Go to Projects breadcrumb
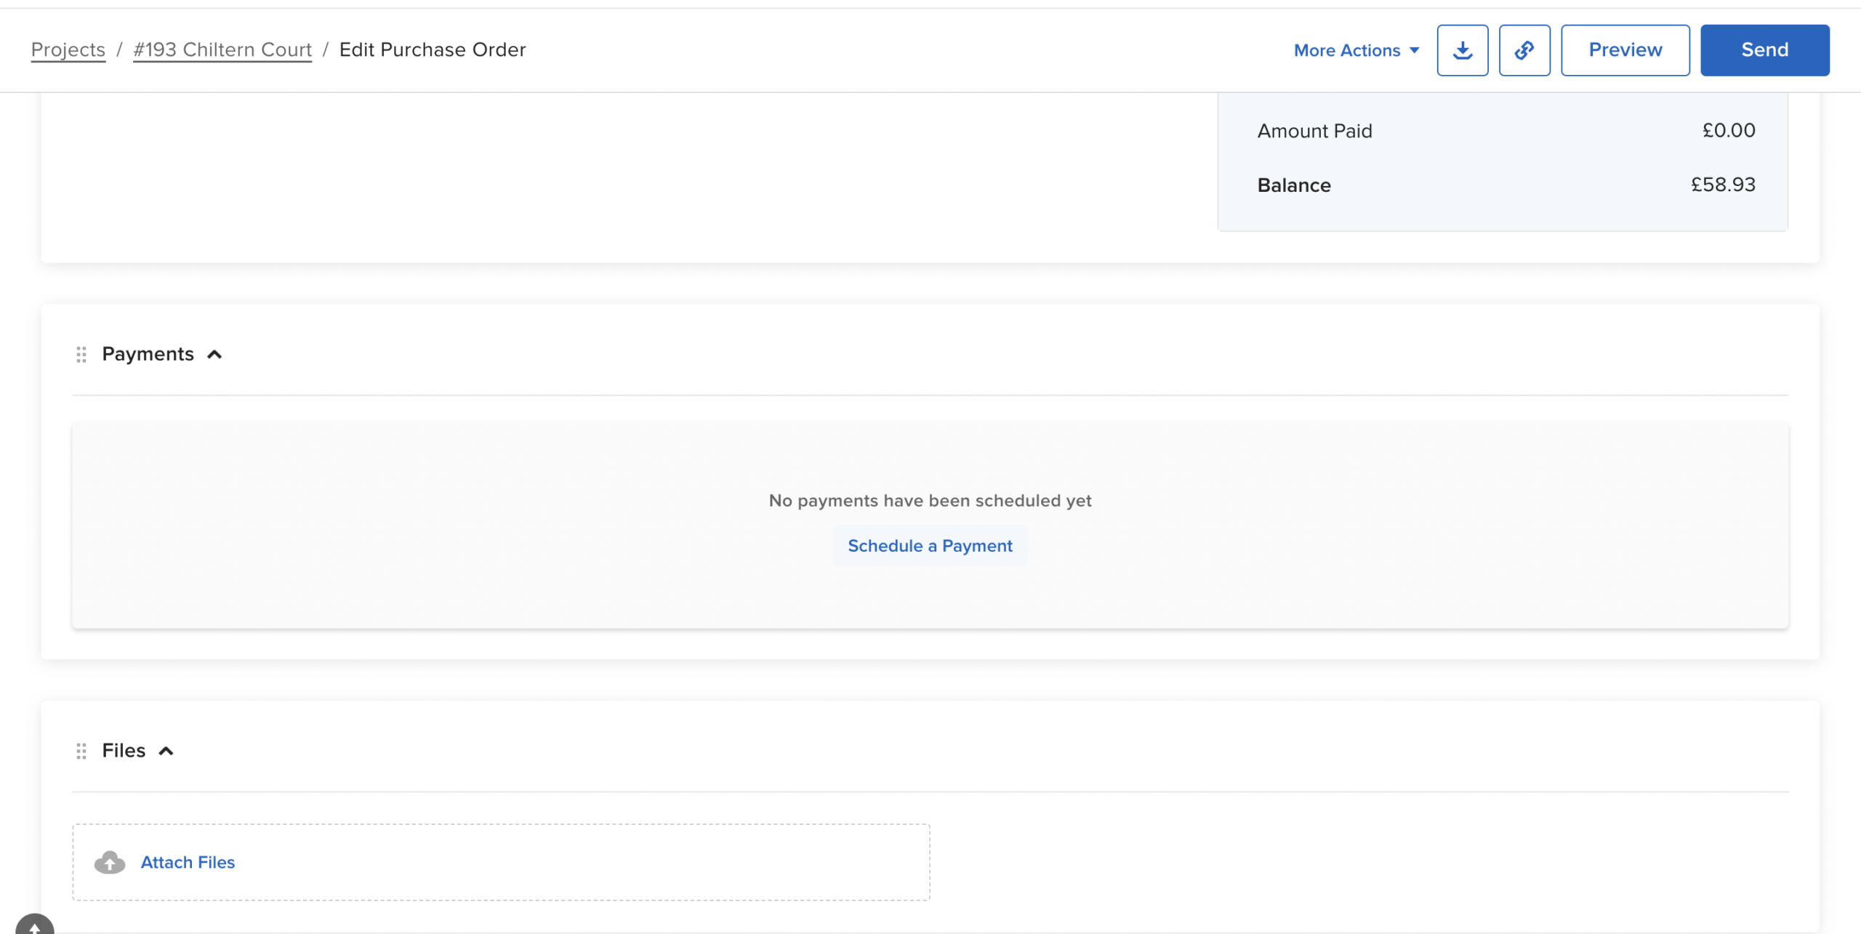Image resolution: width=1861 pixels, height=934 pixels. click(x=68, y=49)
